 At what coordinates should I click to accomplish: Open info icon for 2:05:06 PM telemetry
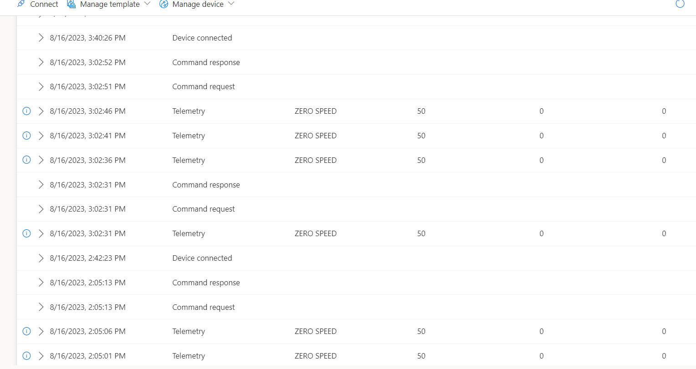[x=26, y=331]
